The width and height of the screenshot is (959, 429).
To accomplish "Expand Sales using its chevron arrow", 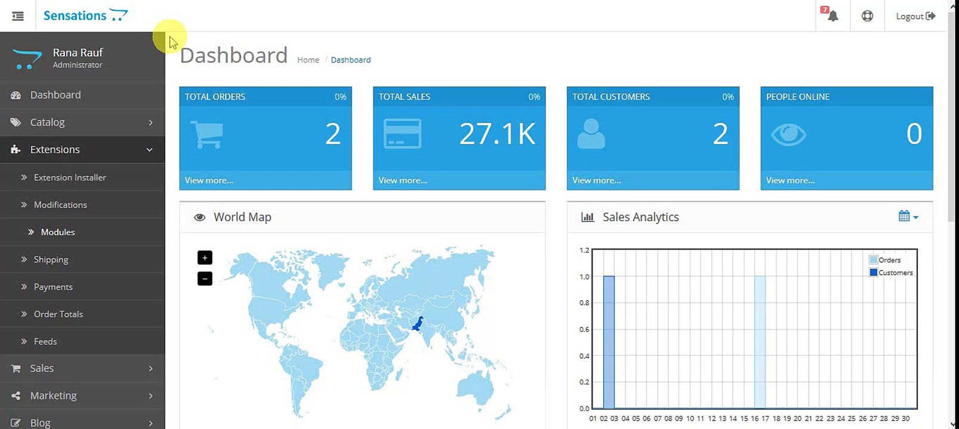I will click(x=150, y=369).
